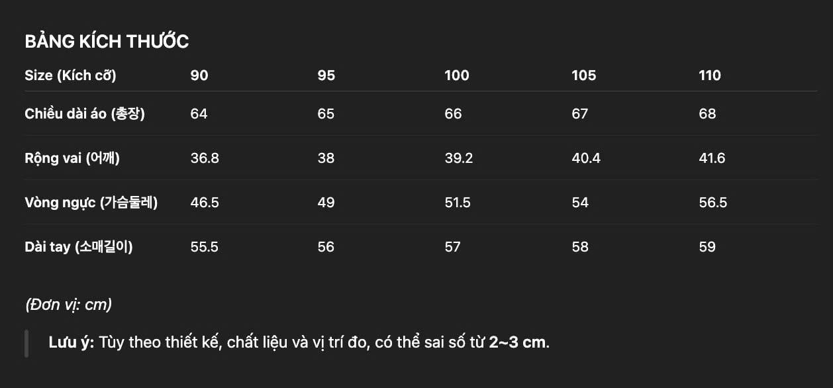Click the size 90 column header
833x388 pixels.
(x=199, y=75)
